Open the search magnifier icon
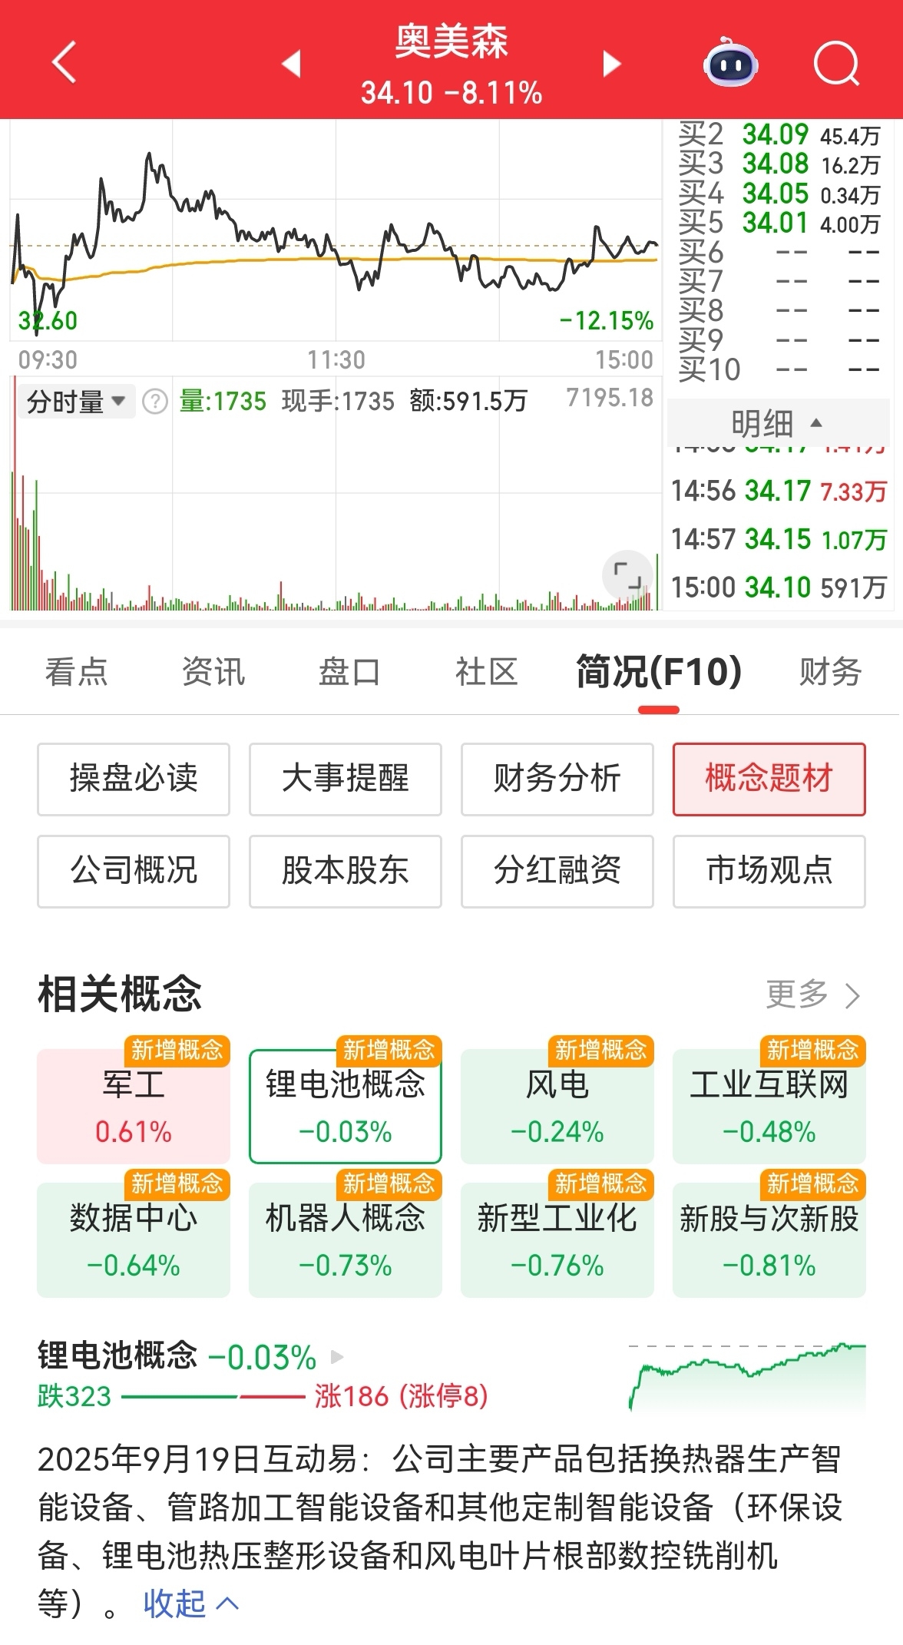 coord(836,63)
